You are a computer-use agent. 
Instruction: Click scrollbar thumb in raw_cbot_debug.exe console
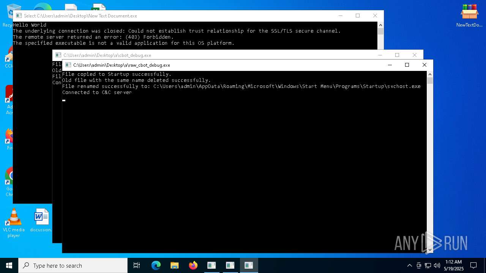[x=430, y=80]
